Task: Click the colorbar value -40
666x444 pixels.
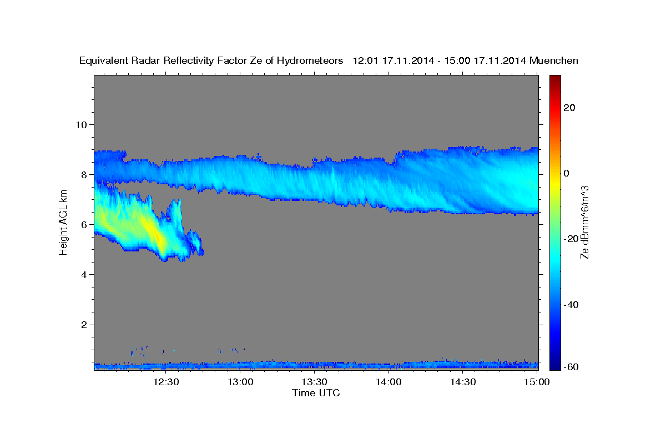Action: [571, 305]
